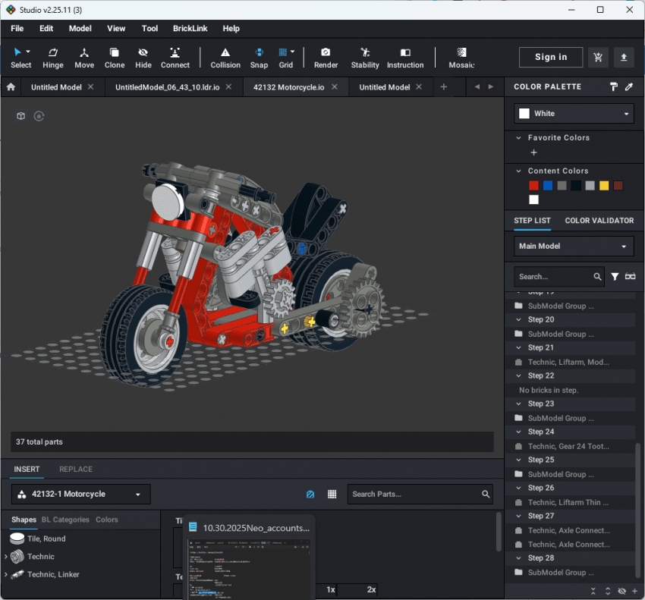645x600 pixels.
Task: Toggle Collision detection
Action: (225, 58)
